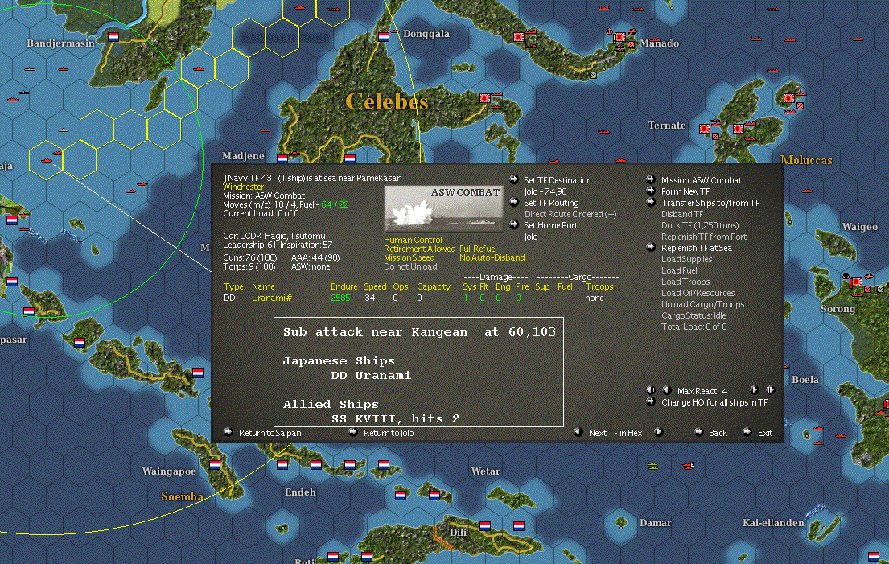This screenshot has height=564, width=889.
Task: Click the arrow beside Set TF Routing
Action: (x=513, y=202)
